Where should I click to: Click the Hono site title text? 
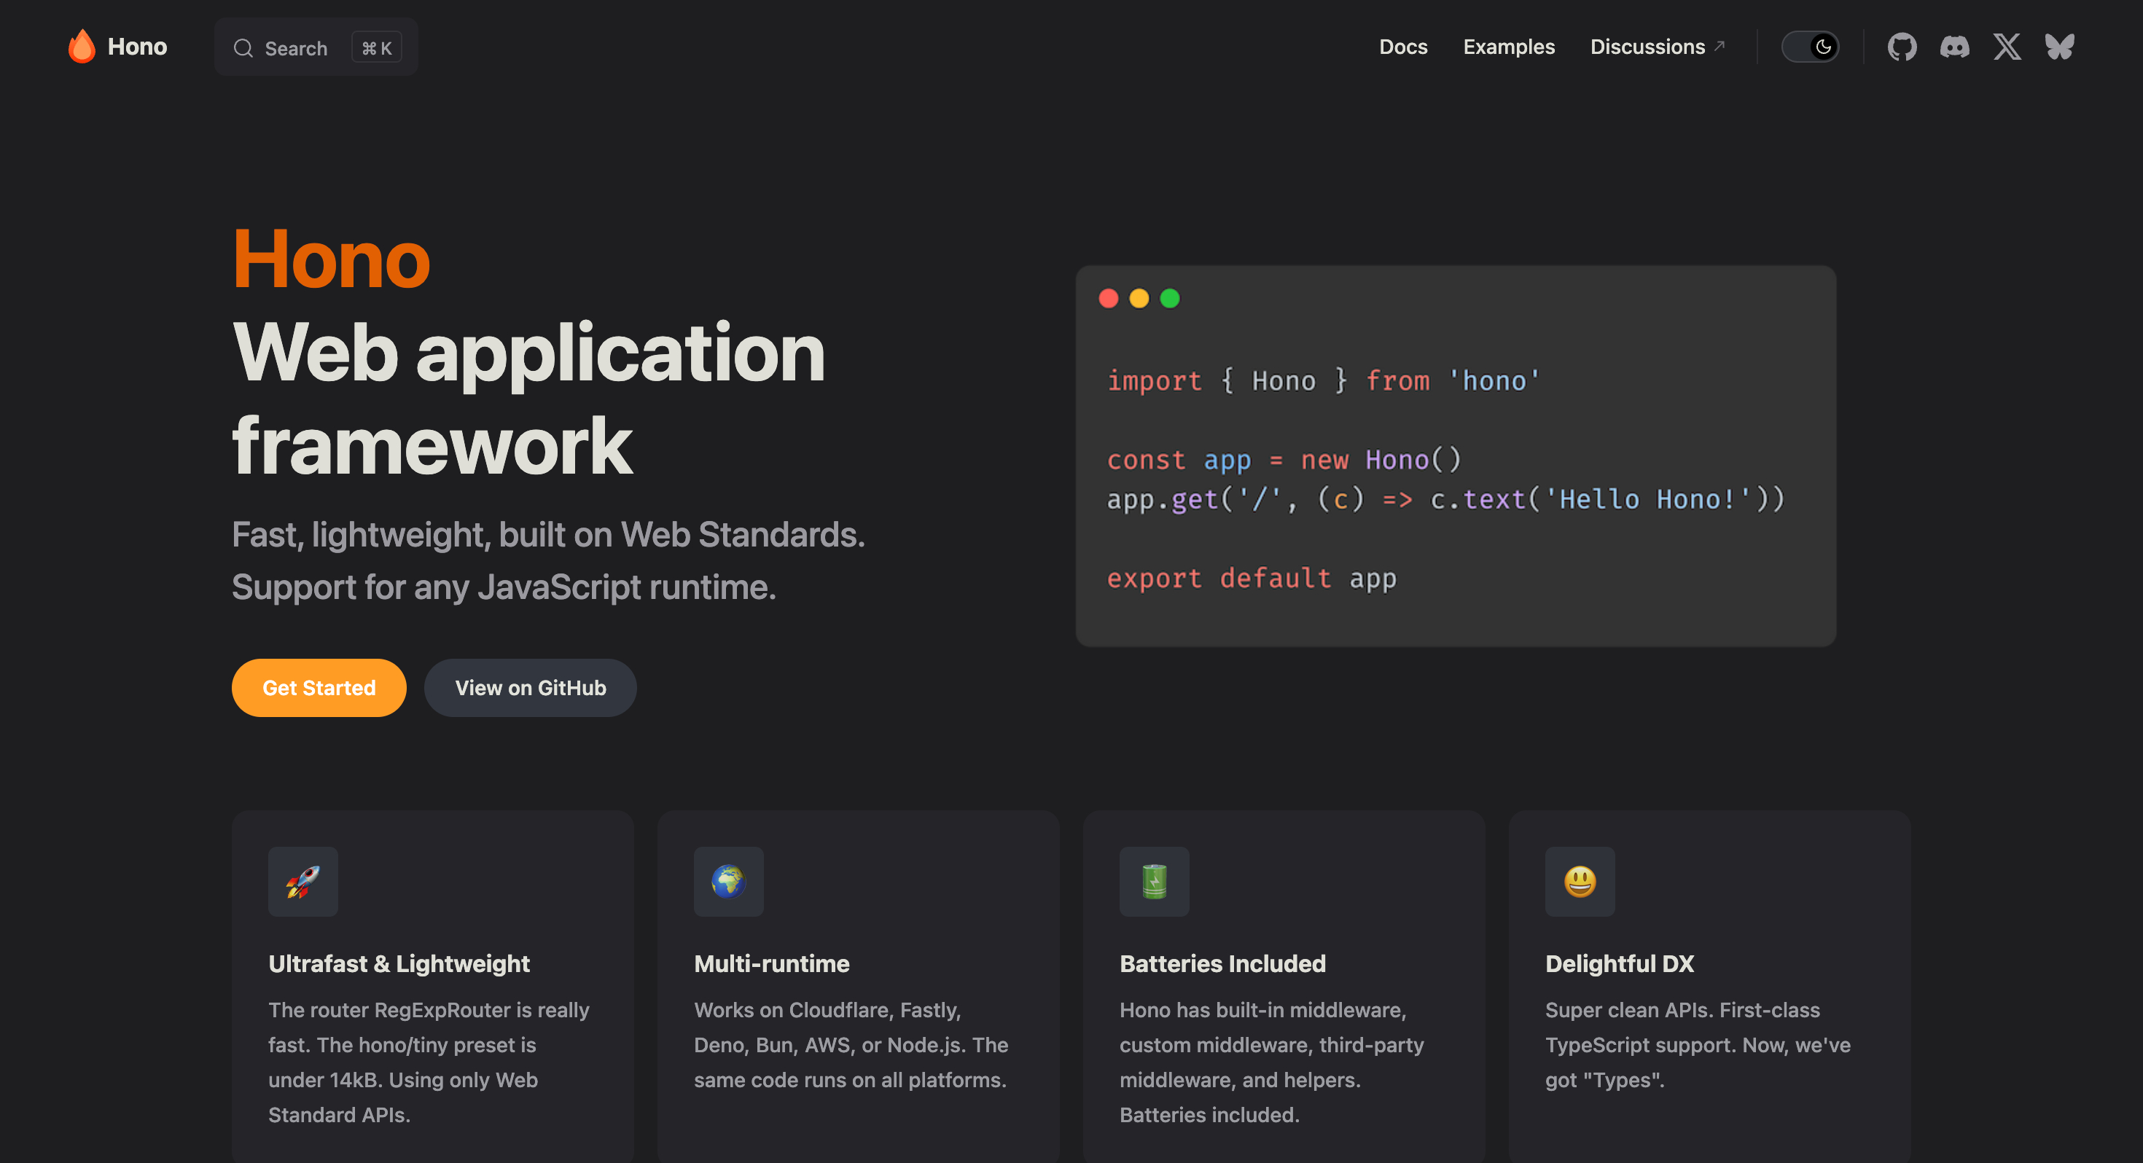[137, 47]
